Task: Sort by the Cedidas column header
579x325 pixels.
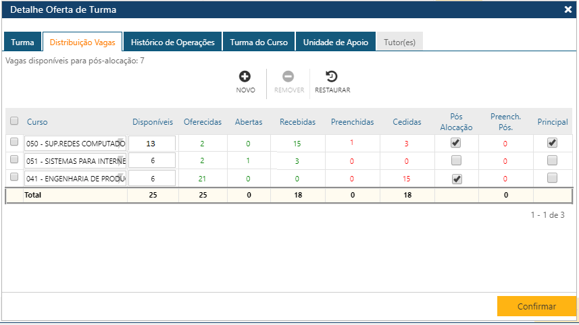Action: coord(407,122)
